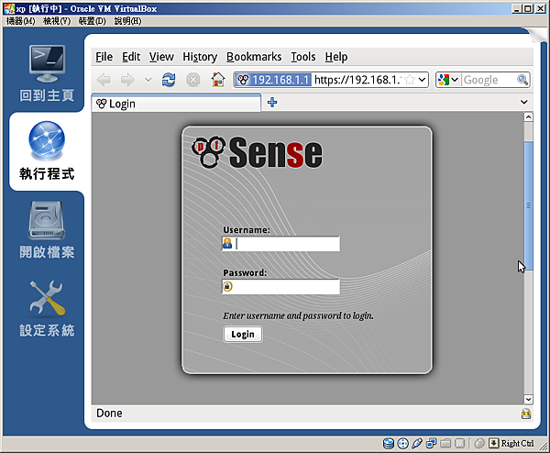
Task: Go to the browser home page icon
Action: 218,80
